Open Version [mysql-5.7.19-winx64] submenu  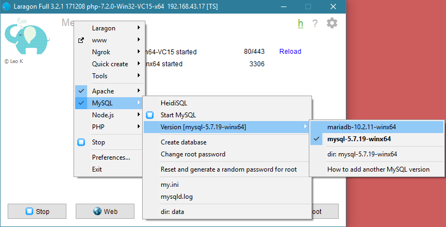(227, 127)
